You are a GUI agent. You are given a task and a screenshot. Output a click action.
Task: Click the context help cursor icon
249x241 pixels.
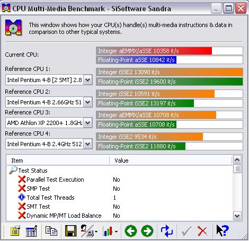point(223,230)
